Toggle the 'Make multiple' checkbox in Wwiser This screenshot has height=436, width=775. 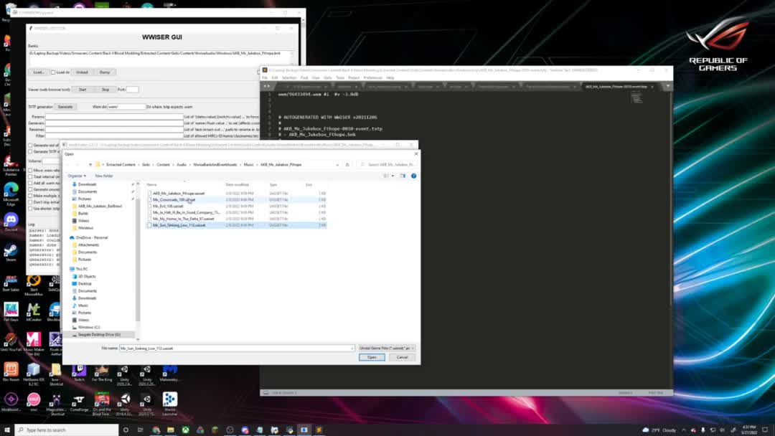31,196
